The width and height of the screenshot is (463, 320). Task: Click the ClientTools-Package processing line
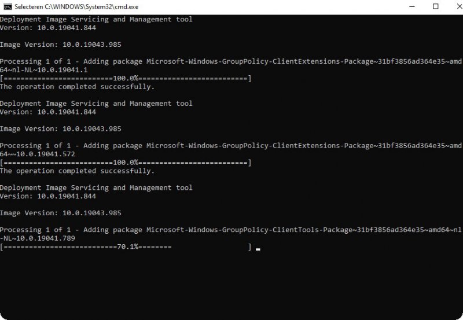pyautogui.click(x=230, y=230)
